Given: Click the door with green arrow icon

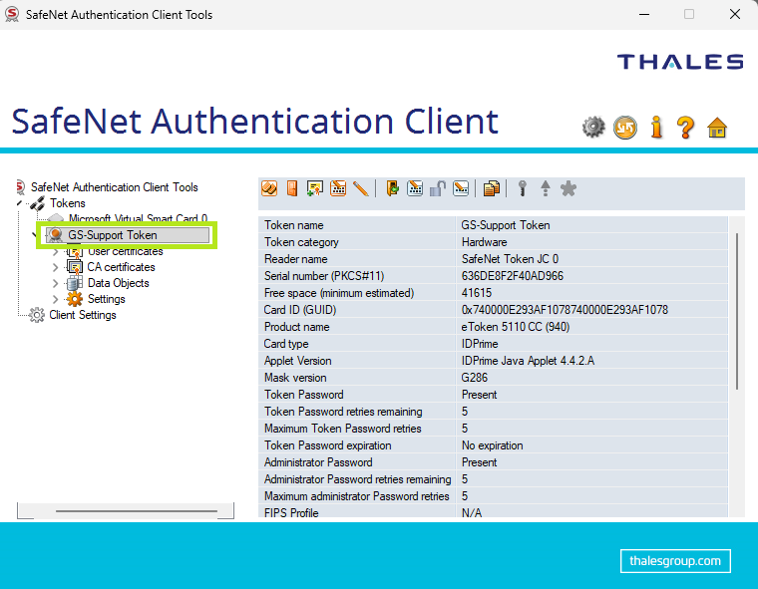Looking at the screenshot, I should point(393,188).
